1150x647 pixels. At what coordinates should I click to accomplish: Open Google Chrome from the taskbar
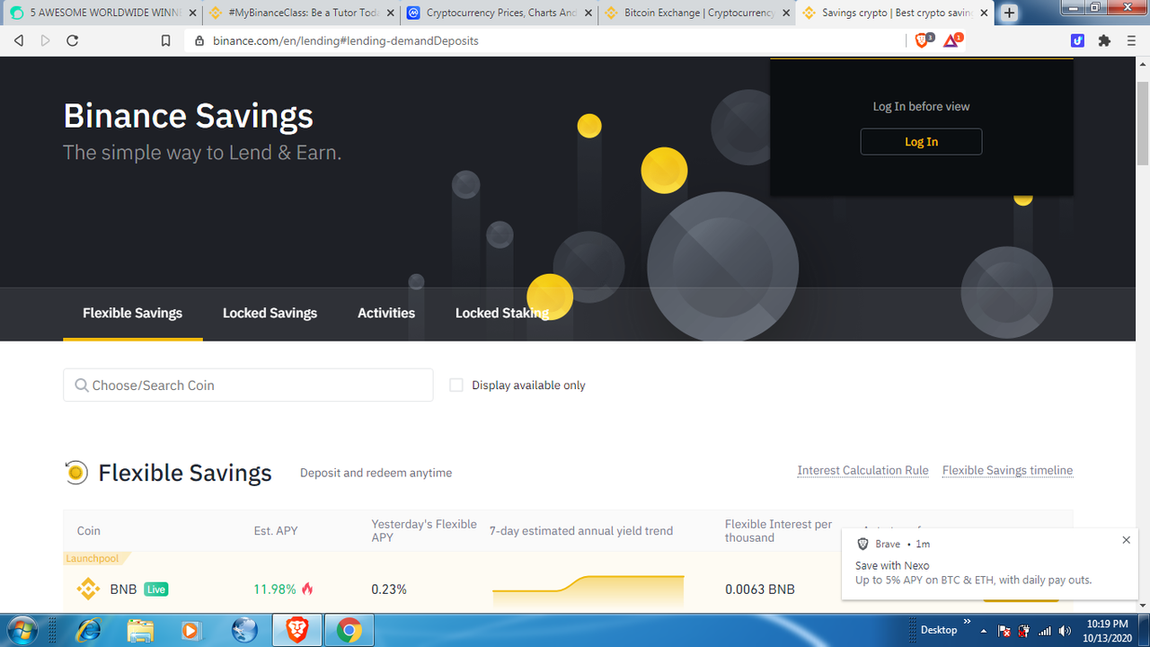tap(349, 630)
